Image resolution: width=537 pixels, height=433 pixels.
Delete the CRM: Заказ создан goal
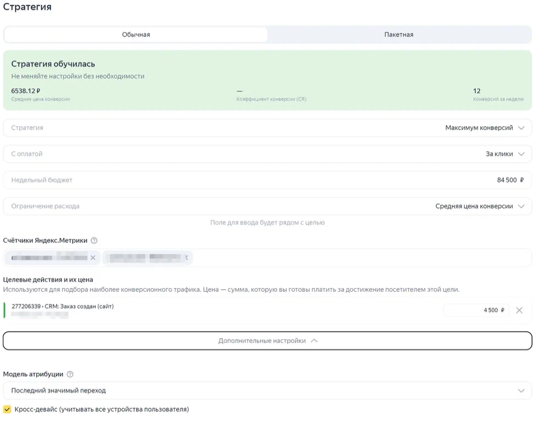point(519,311)
